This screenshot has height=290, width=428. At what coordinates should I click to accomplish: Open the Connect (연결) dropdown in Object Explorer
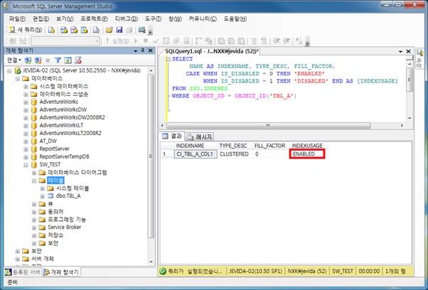click(x=14, y=60)
